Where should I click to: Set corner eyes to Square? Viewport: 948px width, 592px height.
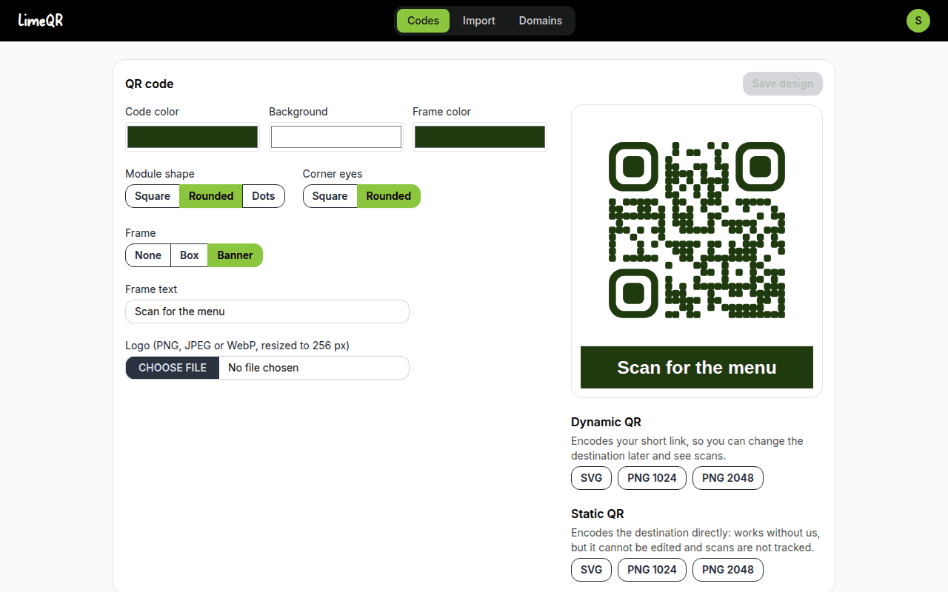330,196
